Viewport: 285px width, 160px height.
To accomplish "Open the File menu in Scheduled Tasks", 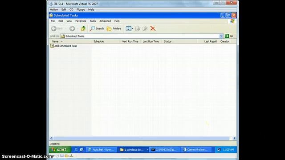I will pyautogui.click(x=53, y=21).
